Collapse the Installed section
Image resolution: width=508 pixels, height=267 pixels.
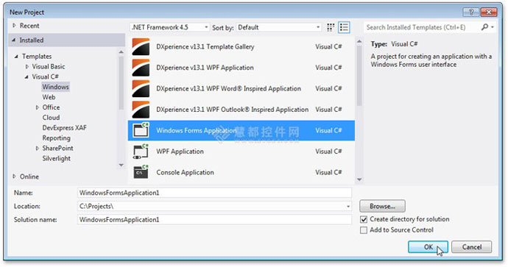[14, 40]
